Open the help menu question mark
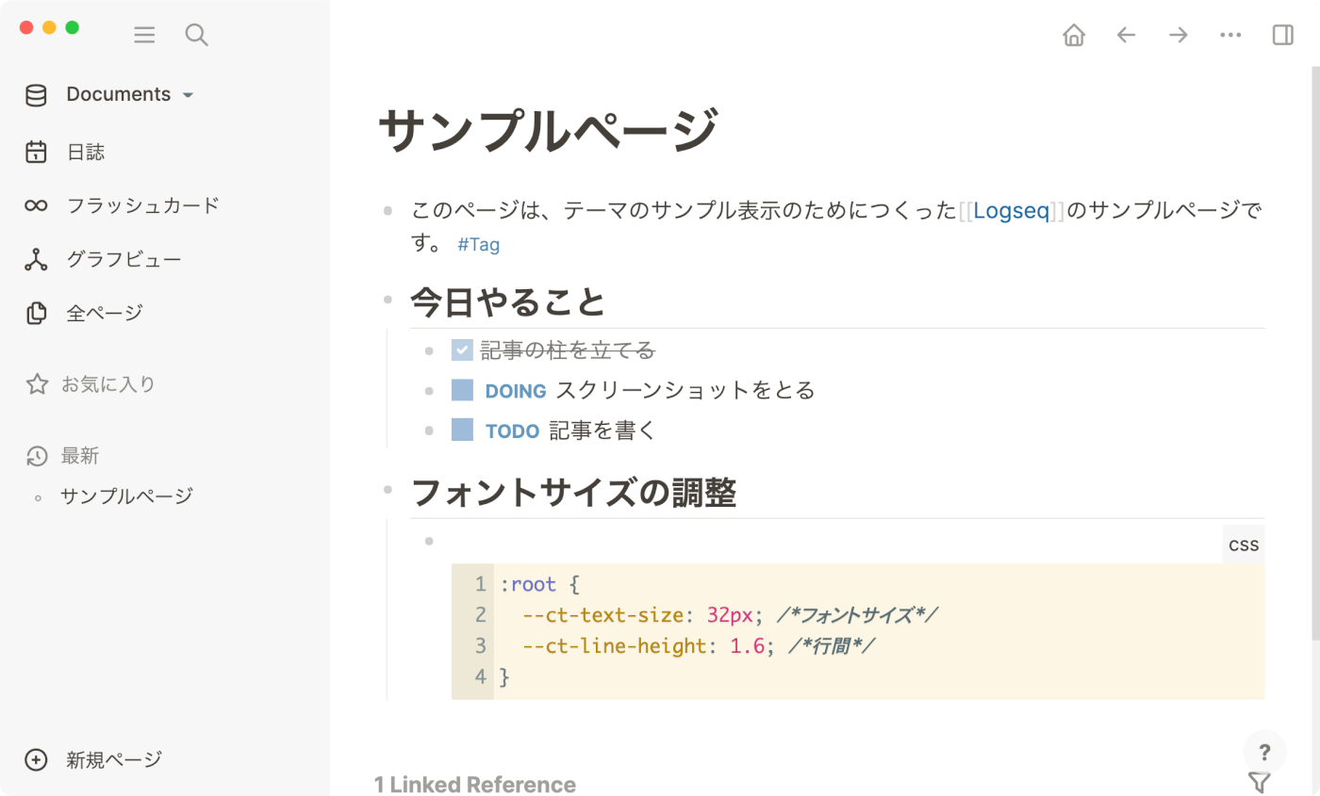Screen dimensions: 1320x796 tap(1264, 752)
